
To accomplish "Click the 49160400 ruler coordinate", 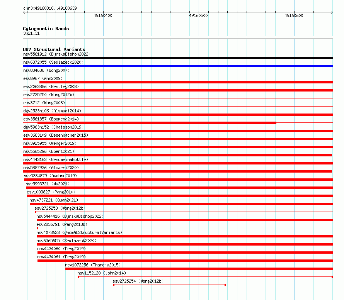I will pos(103,15).
